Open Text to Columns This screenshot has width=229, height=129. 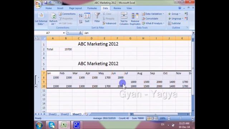124,19
